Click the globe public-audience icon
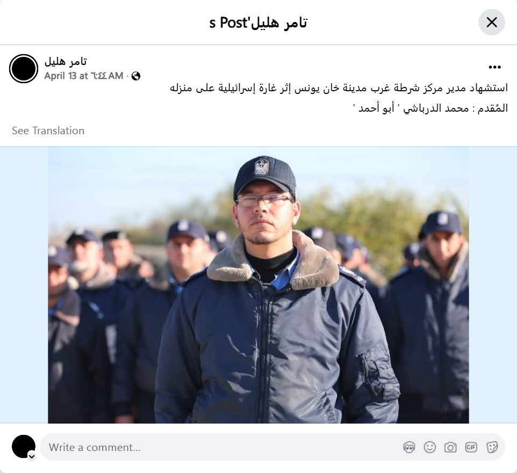Image resolution: width=517 pixels, height=473 pixels. point(136,76)
